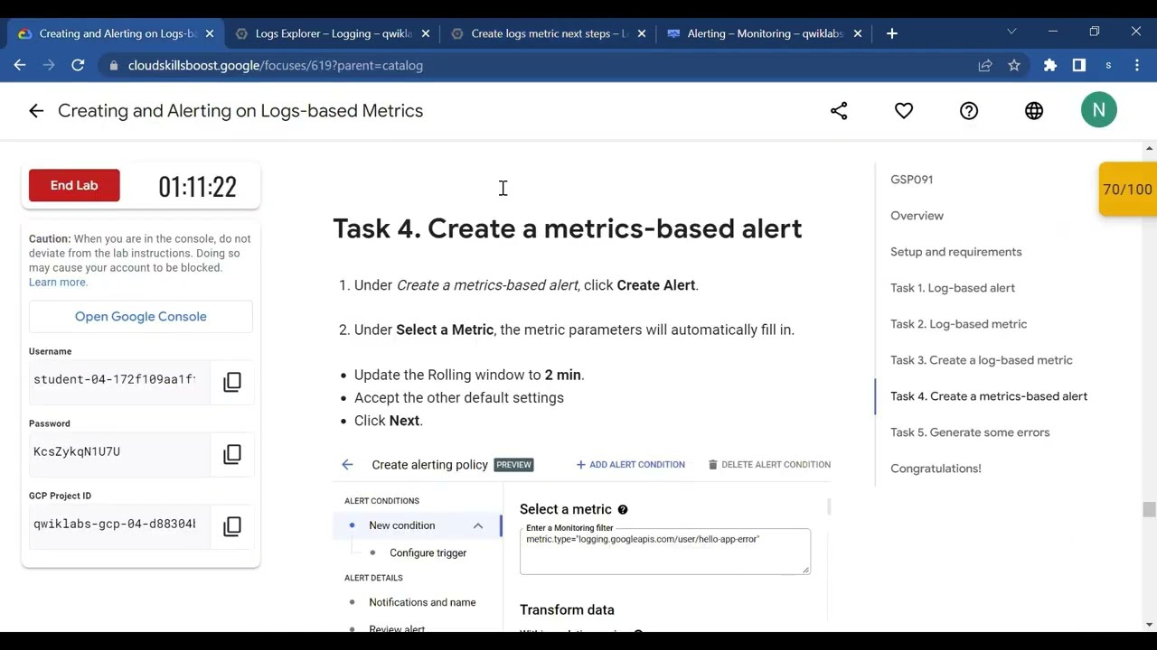Click the Task 4 heading text
The height and width of the screenshot is (650, 1157).
(568, 228)
